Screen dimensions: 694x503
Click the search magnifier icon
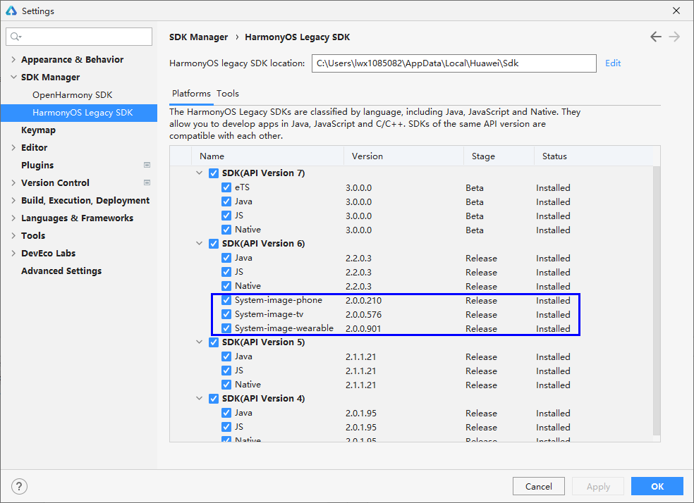point(16,37)
